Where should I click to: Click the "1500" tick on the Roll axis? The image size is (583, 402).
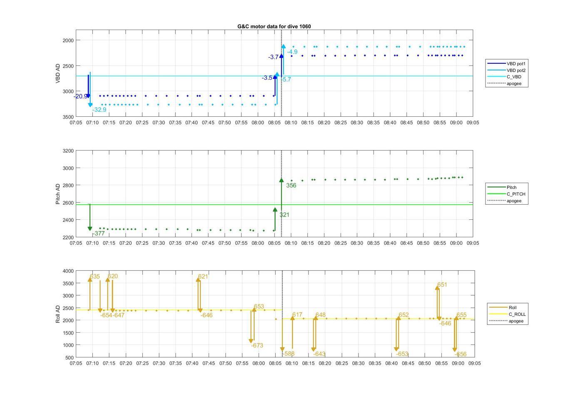[68, 333]
